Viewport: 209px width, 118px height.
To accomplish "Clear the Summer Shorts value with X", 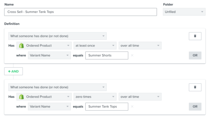I will pos(132,55).
